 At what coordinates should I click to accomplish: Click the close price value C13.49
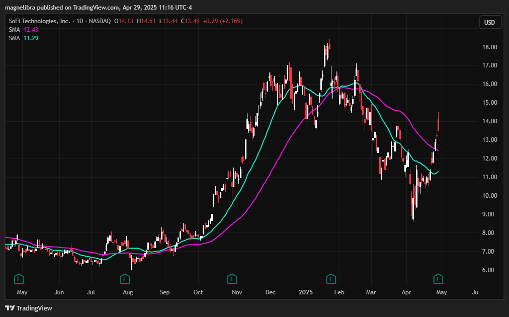(x=190, y=21)
